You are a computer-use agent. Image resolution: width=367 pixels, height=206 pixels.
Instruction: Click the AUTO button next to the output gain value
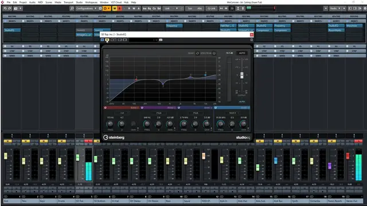coord(242,53)
